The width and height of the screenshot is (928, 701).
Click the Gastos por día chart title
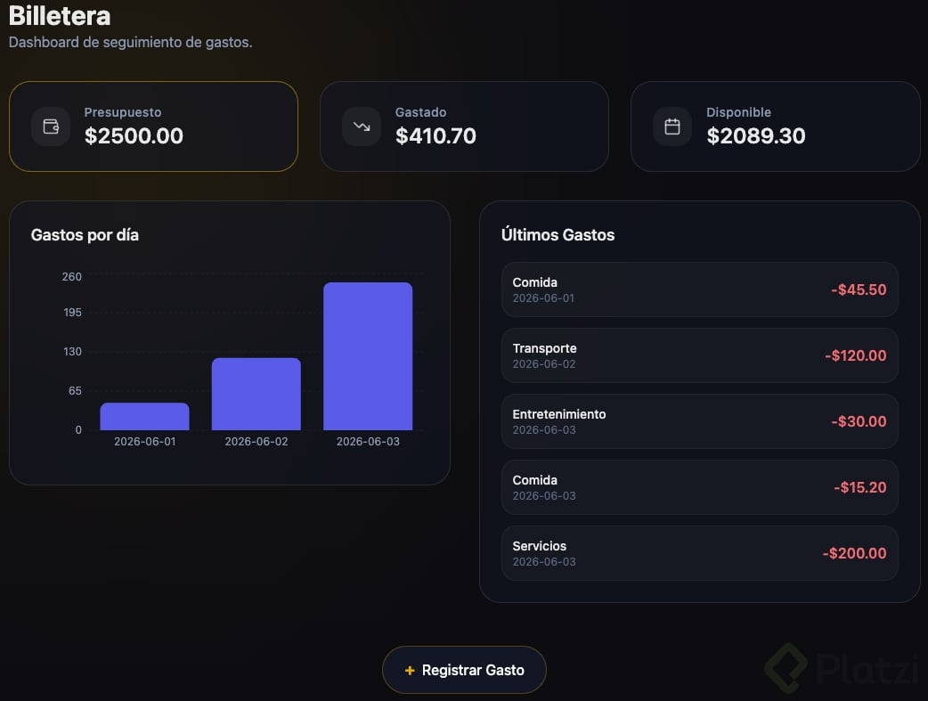[x=85, y=235]
